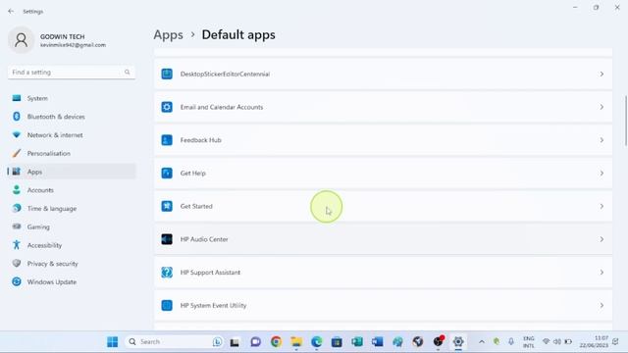The height and width of the screenshot is (353, 628).
Task: Expand the HP Support Assistant chevron
Action: [602, 273]
